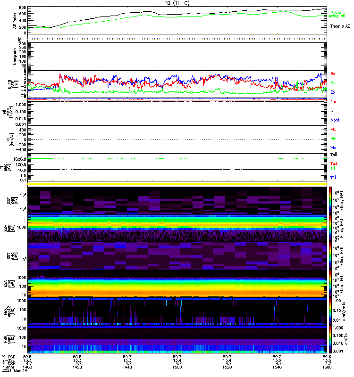Pick the red Ne density legend label

tap(333, 101)
